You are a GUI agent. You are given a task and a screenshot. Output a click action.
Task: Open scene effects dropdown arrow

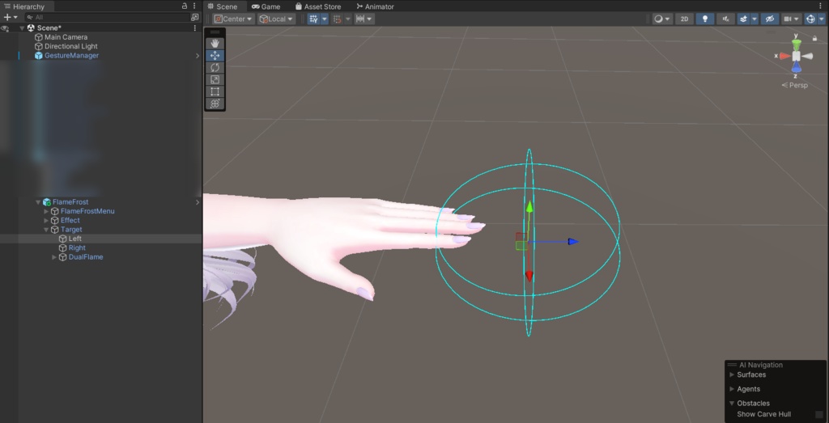[x=755, y=19]
